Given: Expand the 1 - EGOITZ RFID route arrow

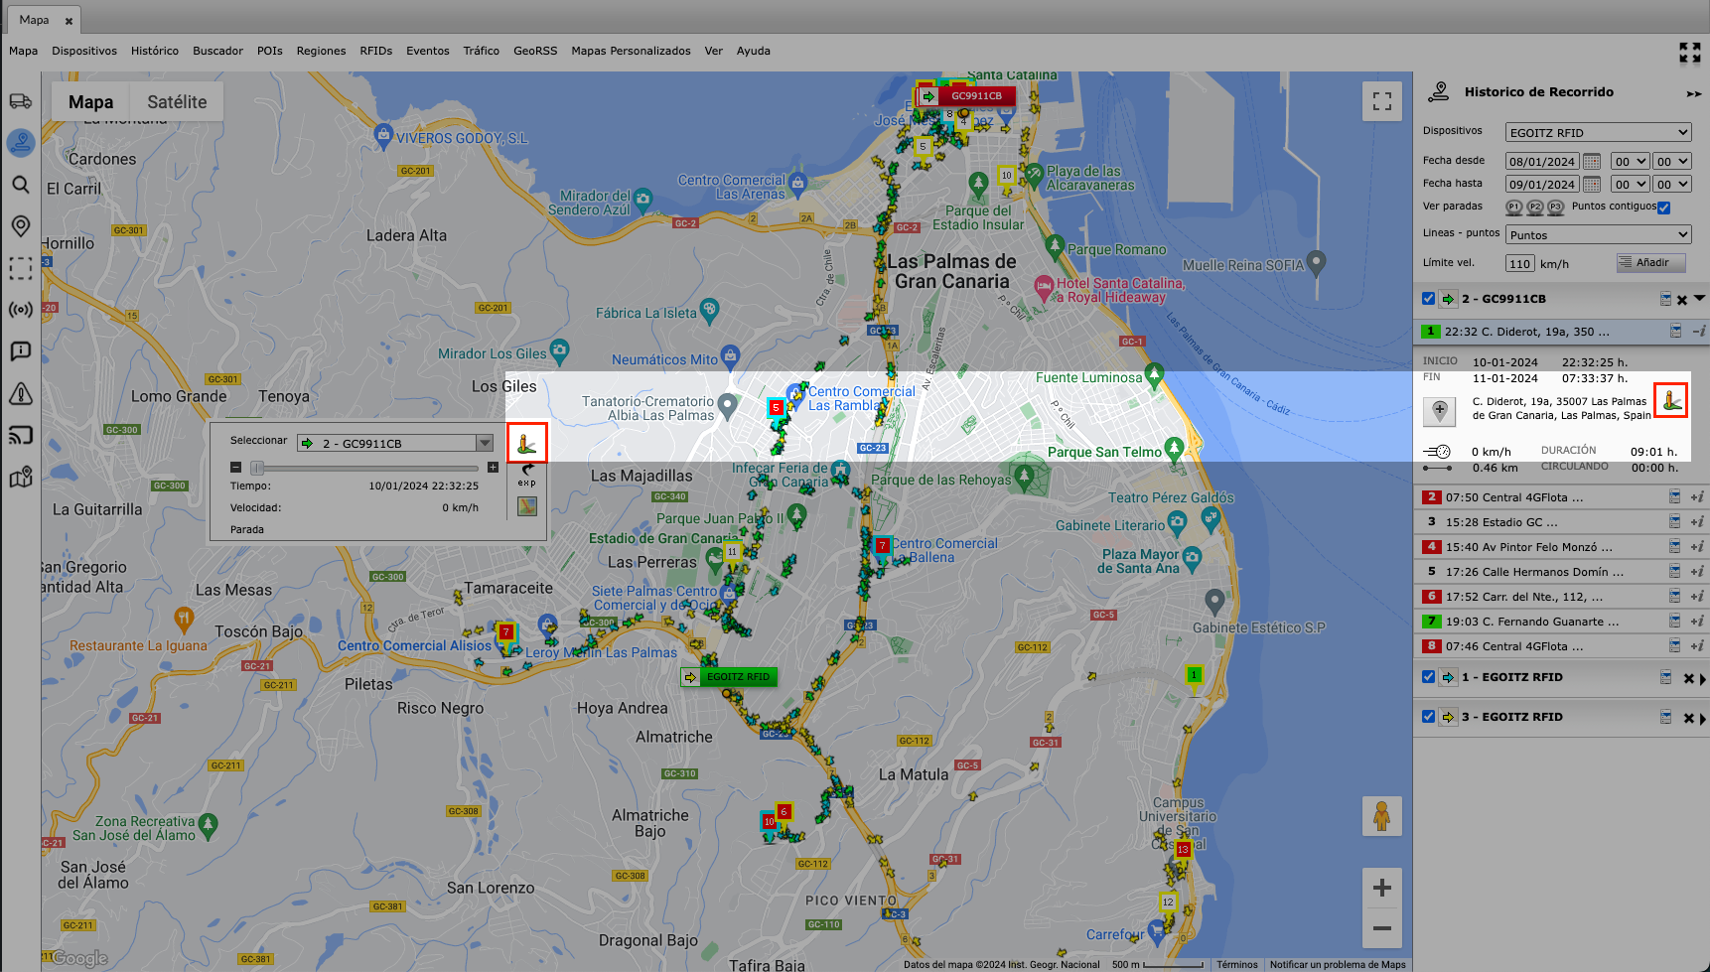Looking at the screenshot, I should (x=1702, y=679).
